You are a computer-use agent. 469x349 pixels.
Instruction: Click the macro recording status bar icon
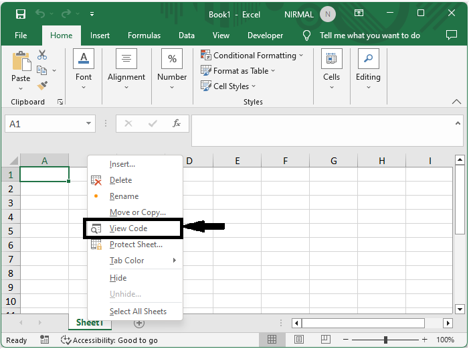pos(44,340)
